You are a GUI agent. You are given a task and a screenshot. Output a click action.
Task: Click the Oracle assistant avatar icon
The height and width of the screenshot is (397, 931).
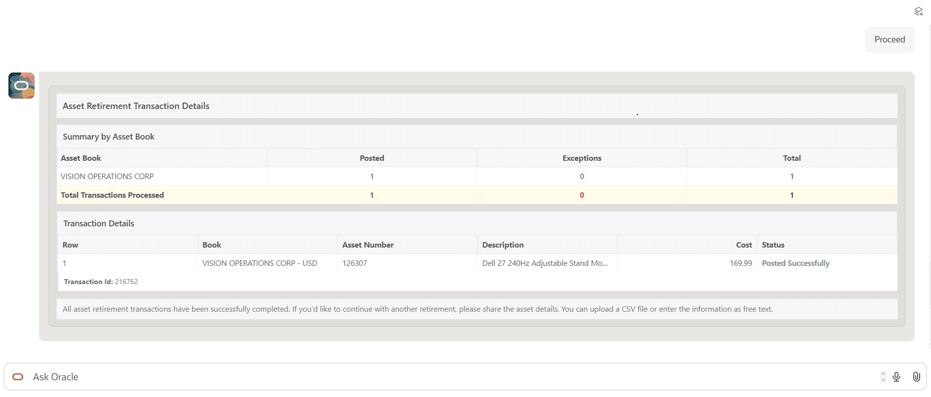(21, 85)
